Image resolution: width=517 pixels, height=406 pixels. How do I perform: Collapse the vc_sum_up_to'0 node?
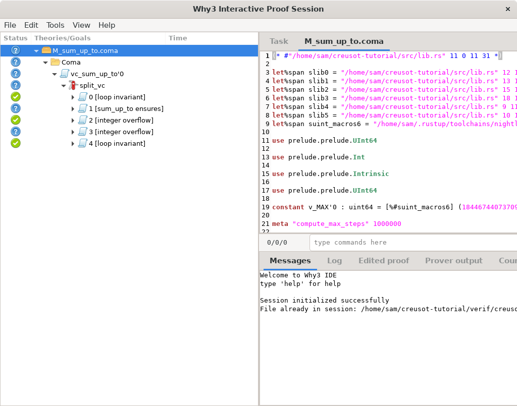pos(55,73)
